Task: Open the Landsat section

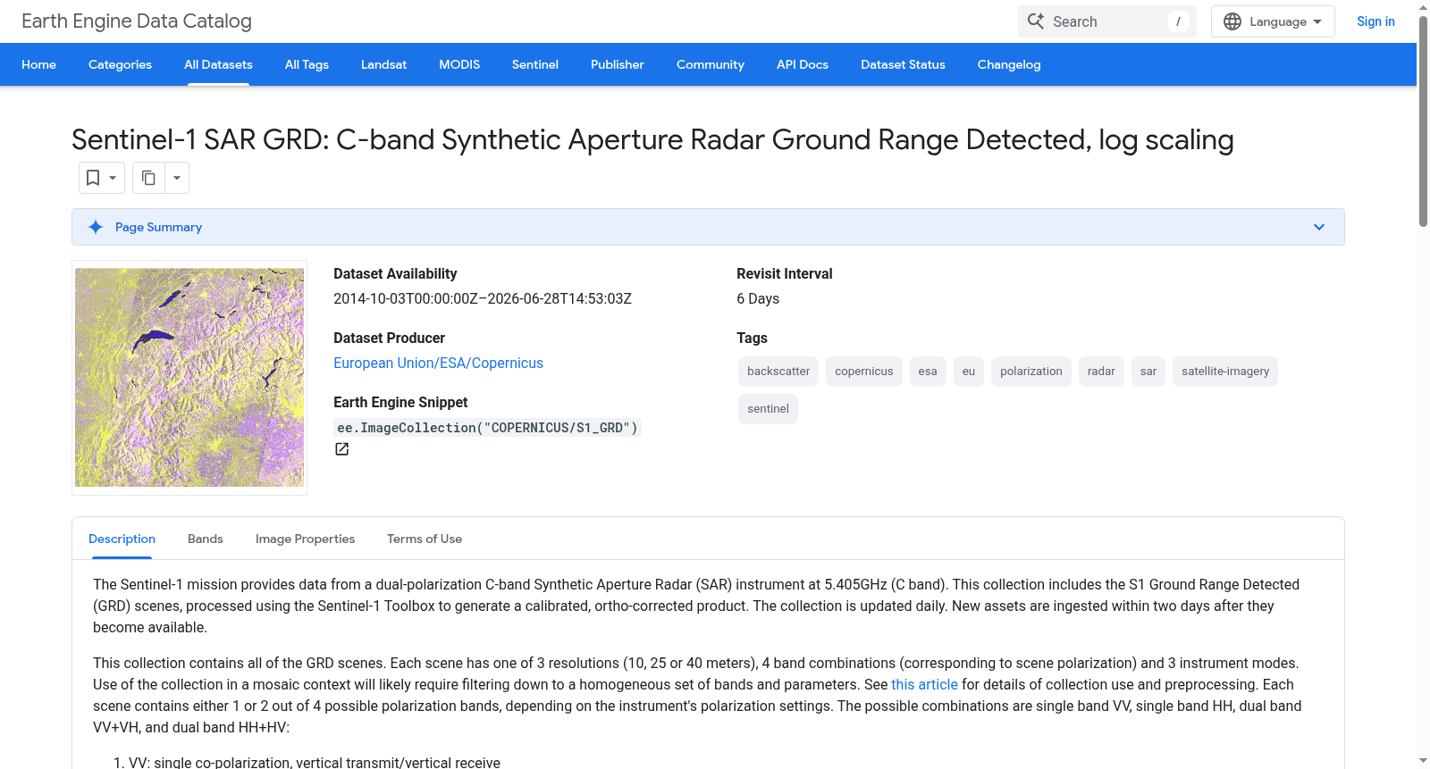Action: coord(383,64)
